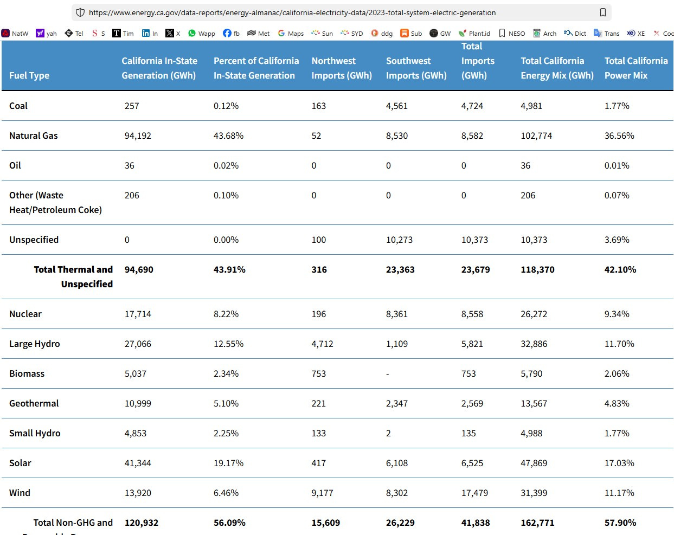Click Total California Energy Mix (GWh) header

tap(557, 68)
